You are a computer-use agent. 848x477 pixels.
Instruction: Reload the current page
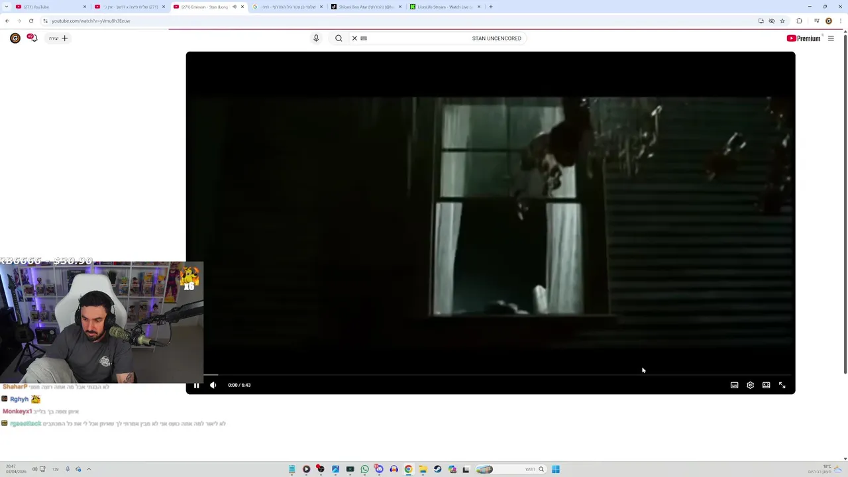[30, 21]
